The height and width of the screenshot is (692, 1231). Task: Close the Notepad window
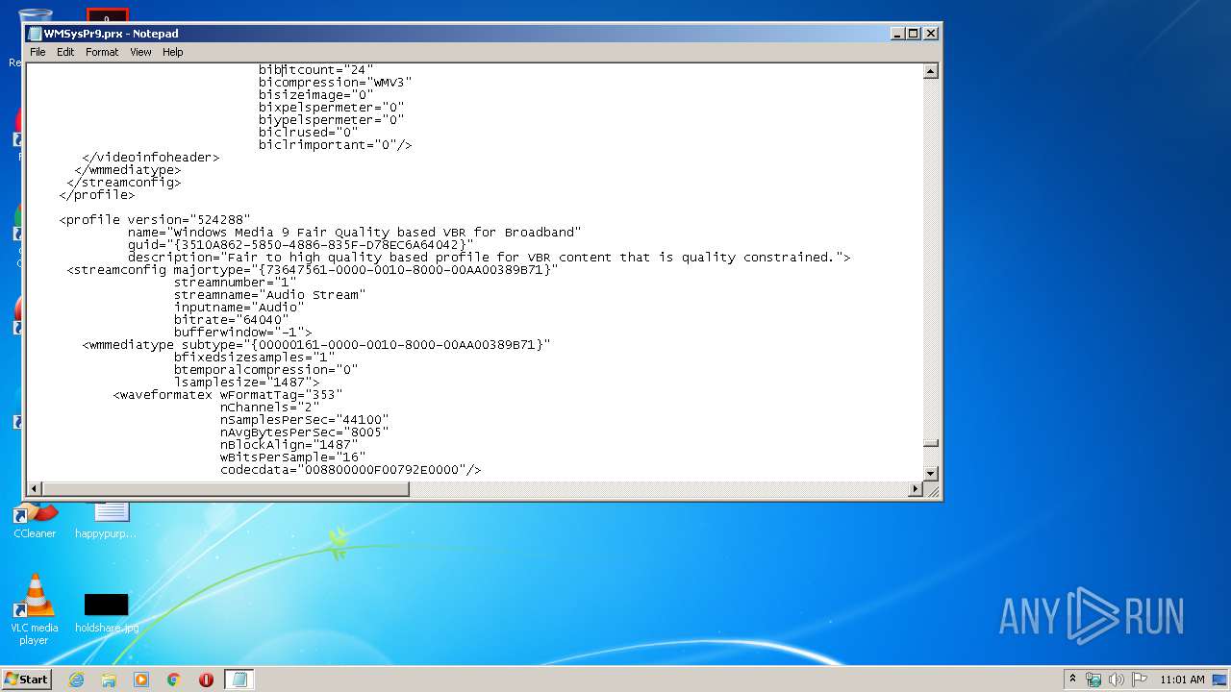point(930,34)
